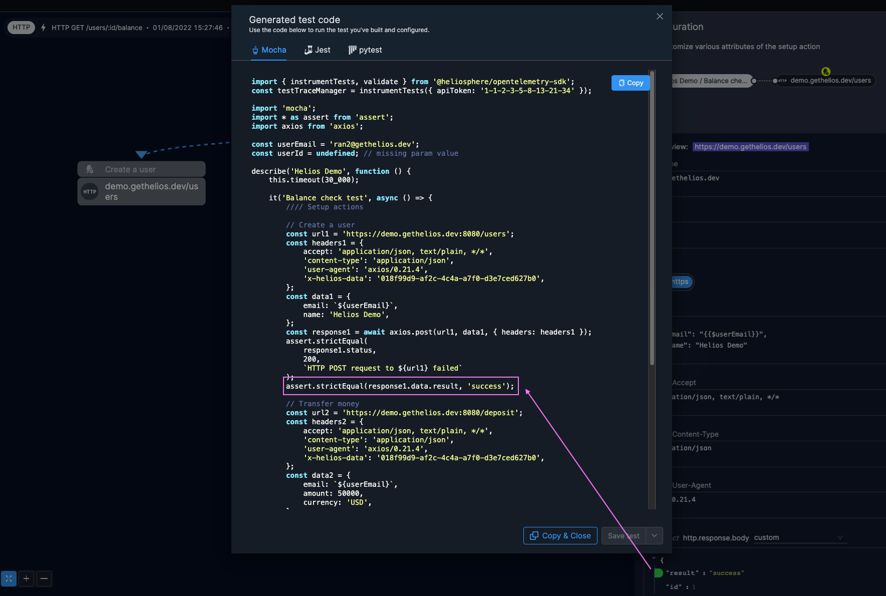The height and width of the screenshot is (596, 886).
Task: Switch to the Jest tab
Action: click(x=317, y=50)
